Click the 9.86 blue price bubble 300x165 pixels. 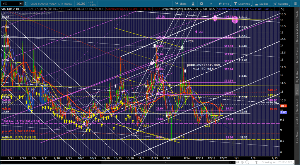click(x=283, y=112)
